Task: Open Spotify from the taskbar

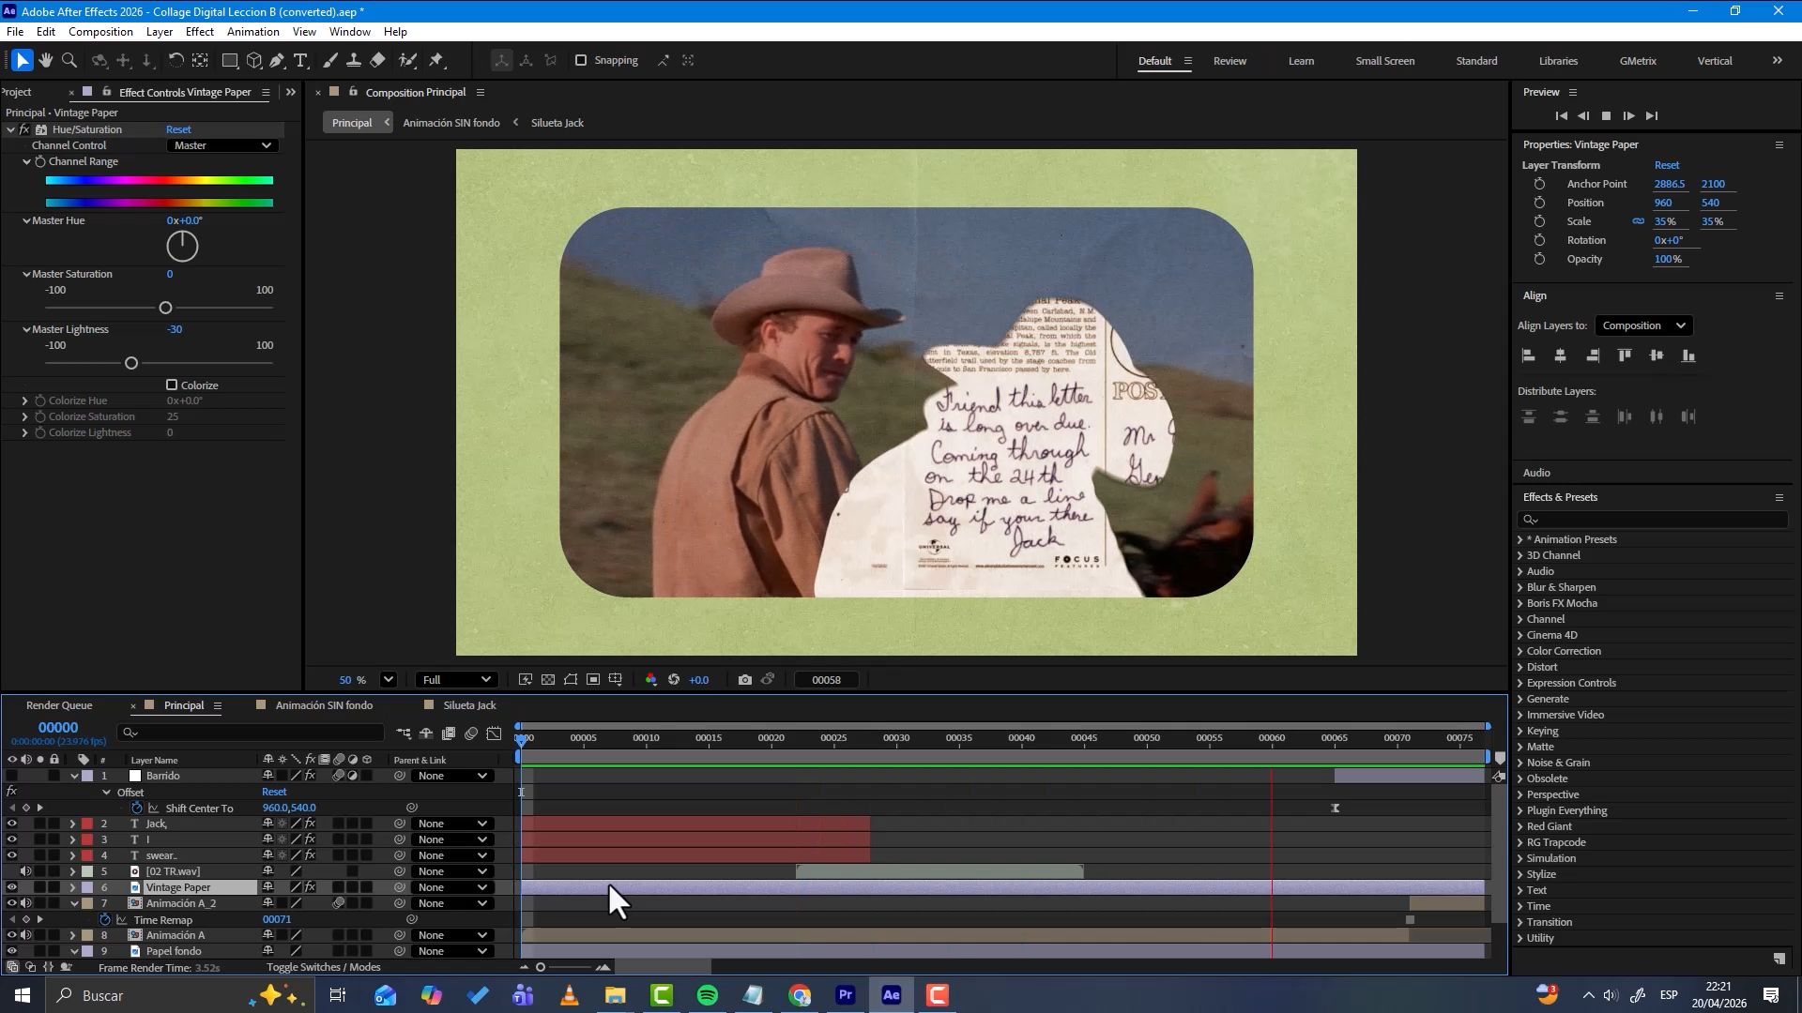Action: 708,995
